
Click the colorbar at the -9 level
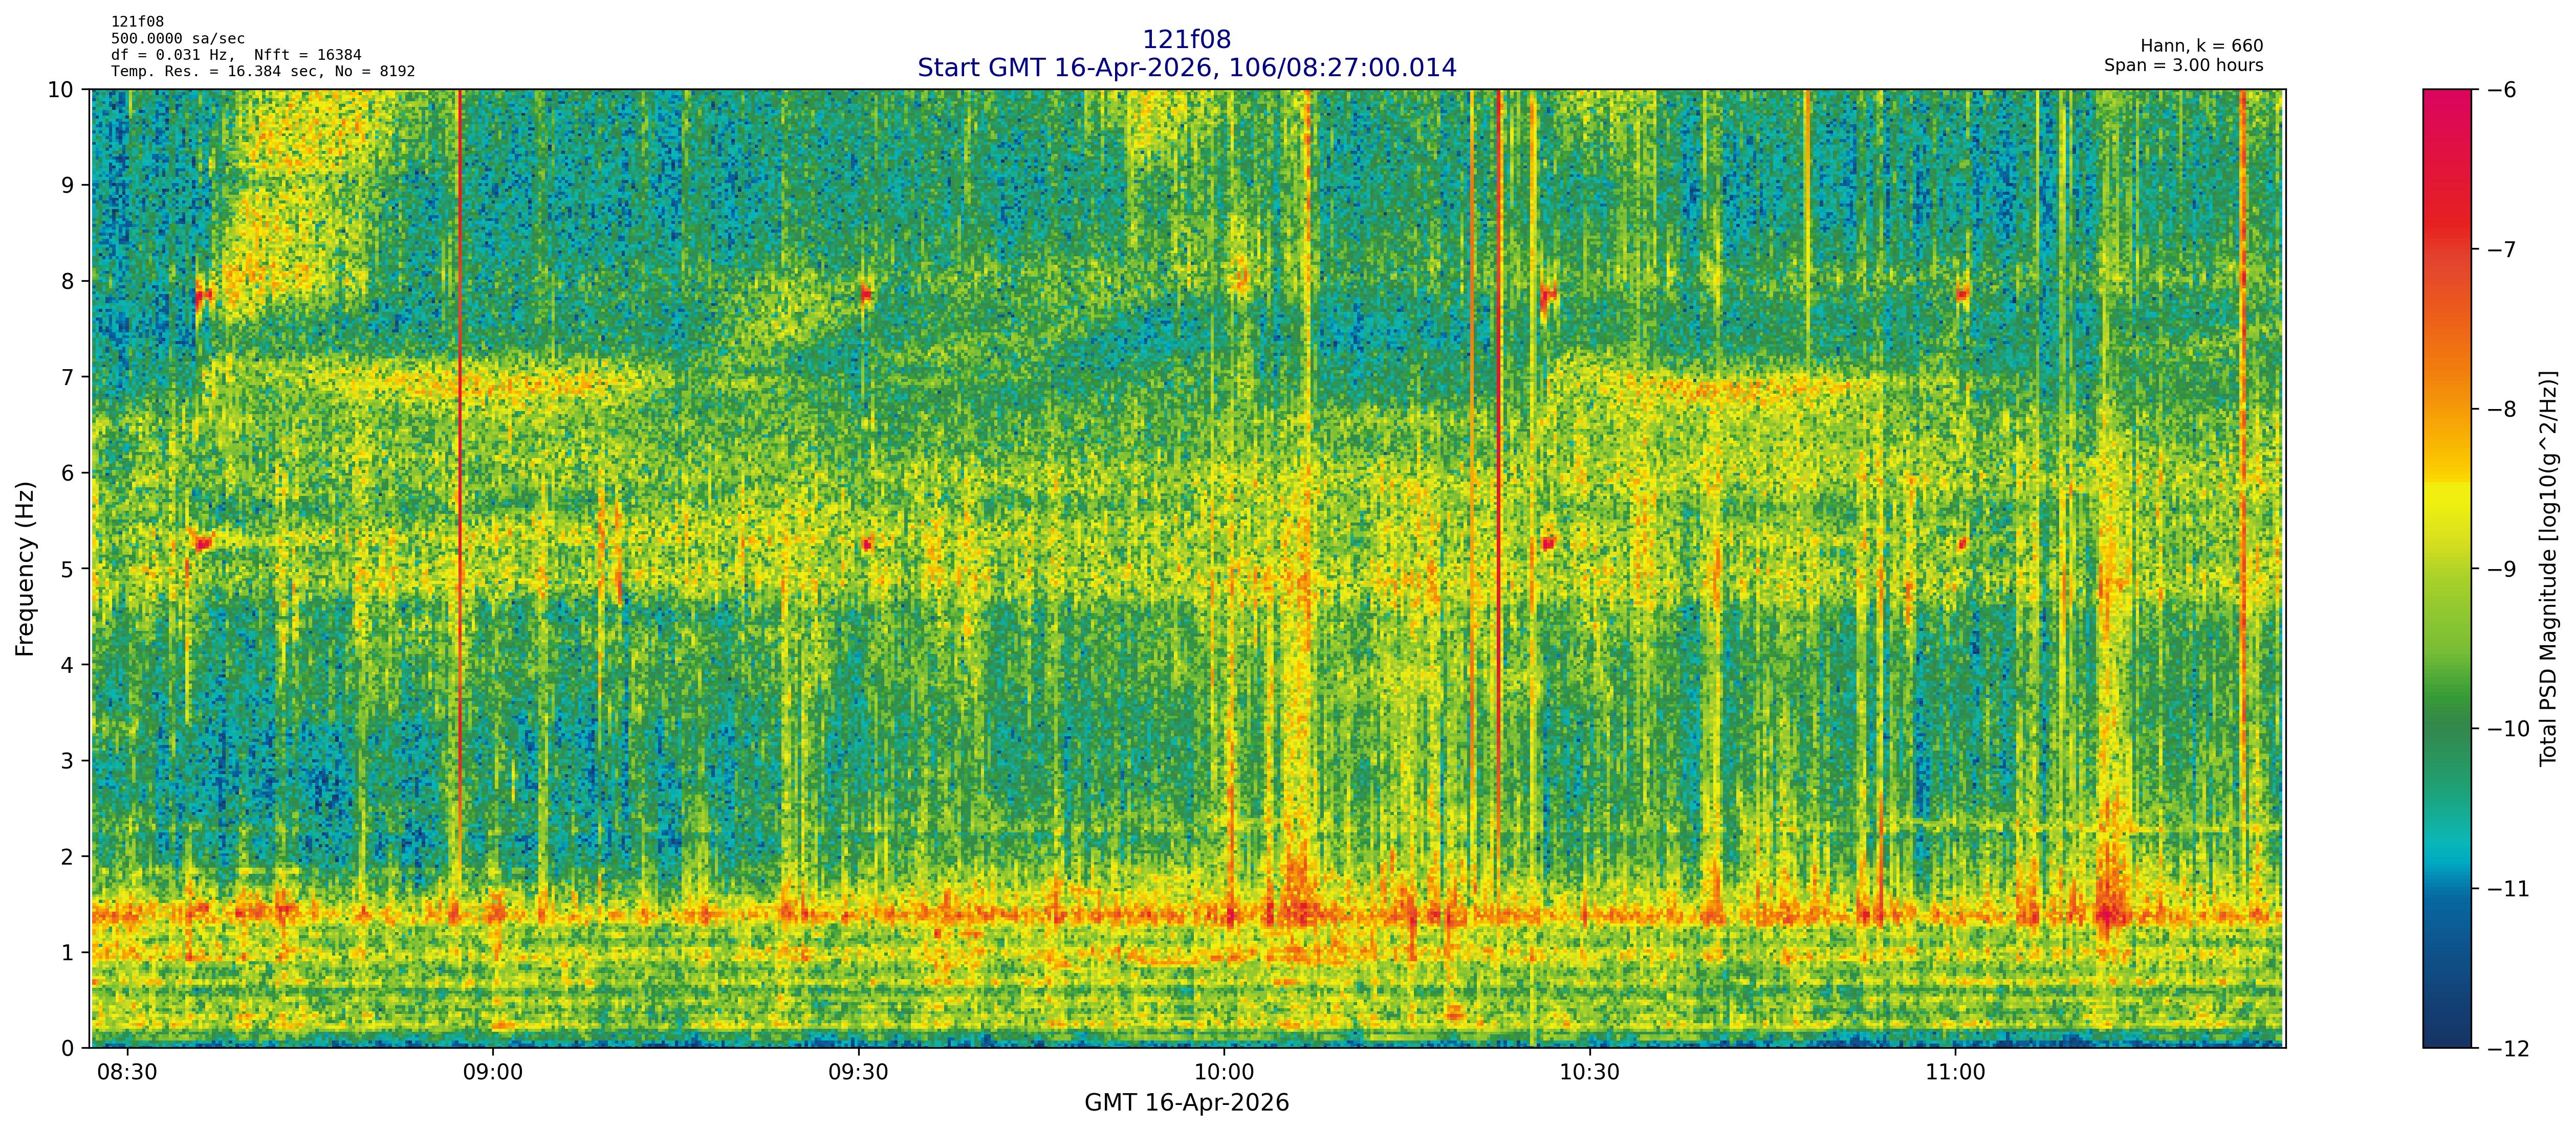coord(2446,569)
